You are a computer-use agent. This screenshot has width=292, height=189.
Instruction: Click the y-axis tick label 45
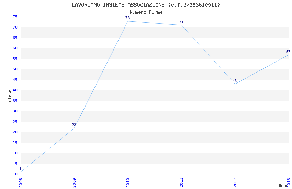pos(15,80)
